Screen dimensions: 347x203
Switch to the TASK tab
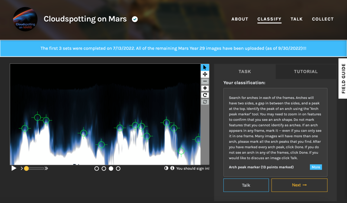tap(245, 71)
